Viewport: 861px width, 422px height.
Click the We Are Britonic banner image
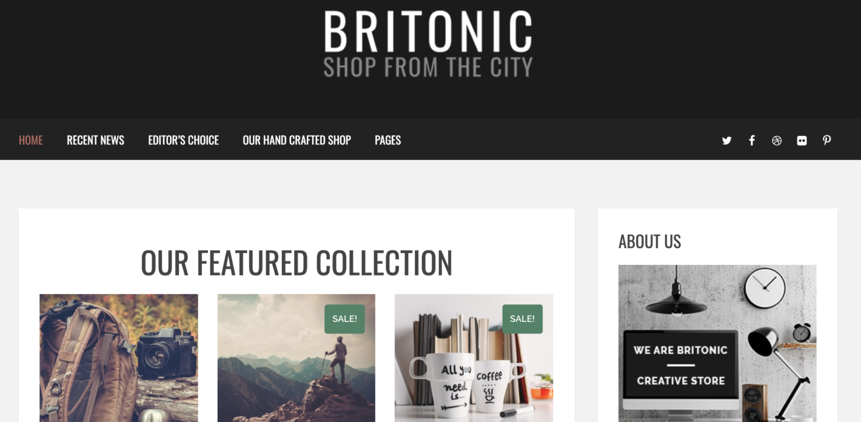click(x=717, y=343)
